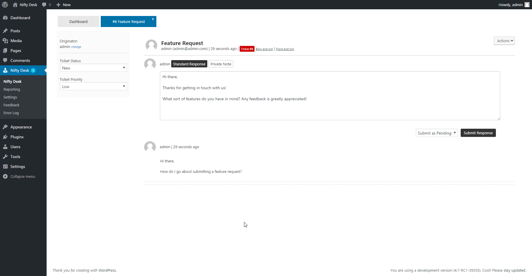Switch to Private Note mode

(221, 64)
